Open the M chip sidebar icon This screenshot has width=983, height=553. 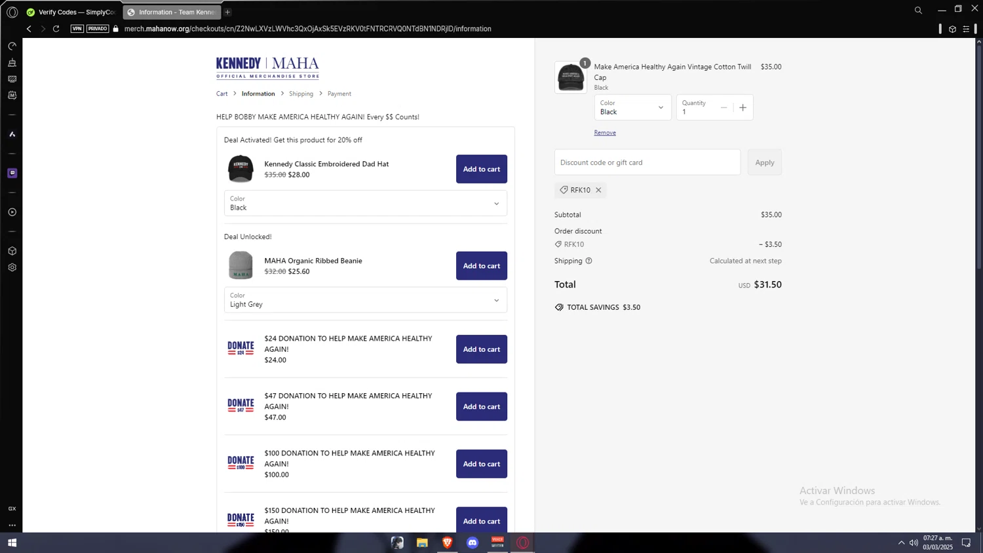tap(12, 95)
